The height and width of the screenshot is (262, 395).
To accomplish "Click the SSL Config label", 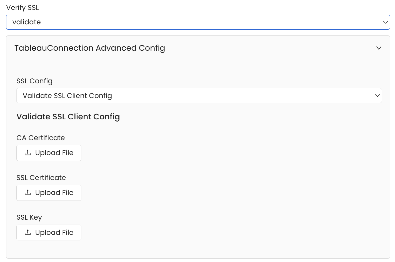I will click(34, 81).
